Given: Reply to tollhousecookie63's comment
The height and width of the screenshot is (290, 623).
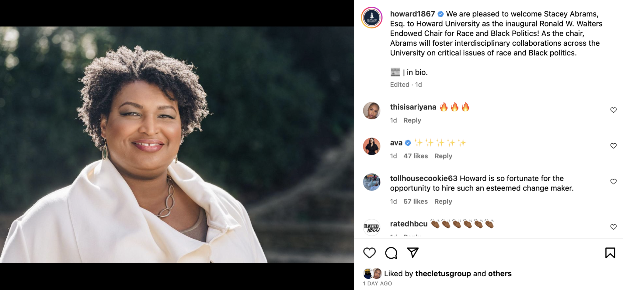Looking at the screenshot, I should tap(443, 201).
